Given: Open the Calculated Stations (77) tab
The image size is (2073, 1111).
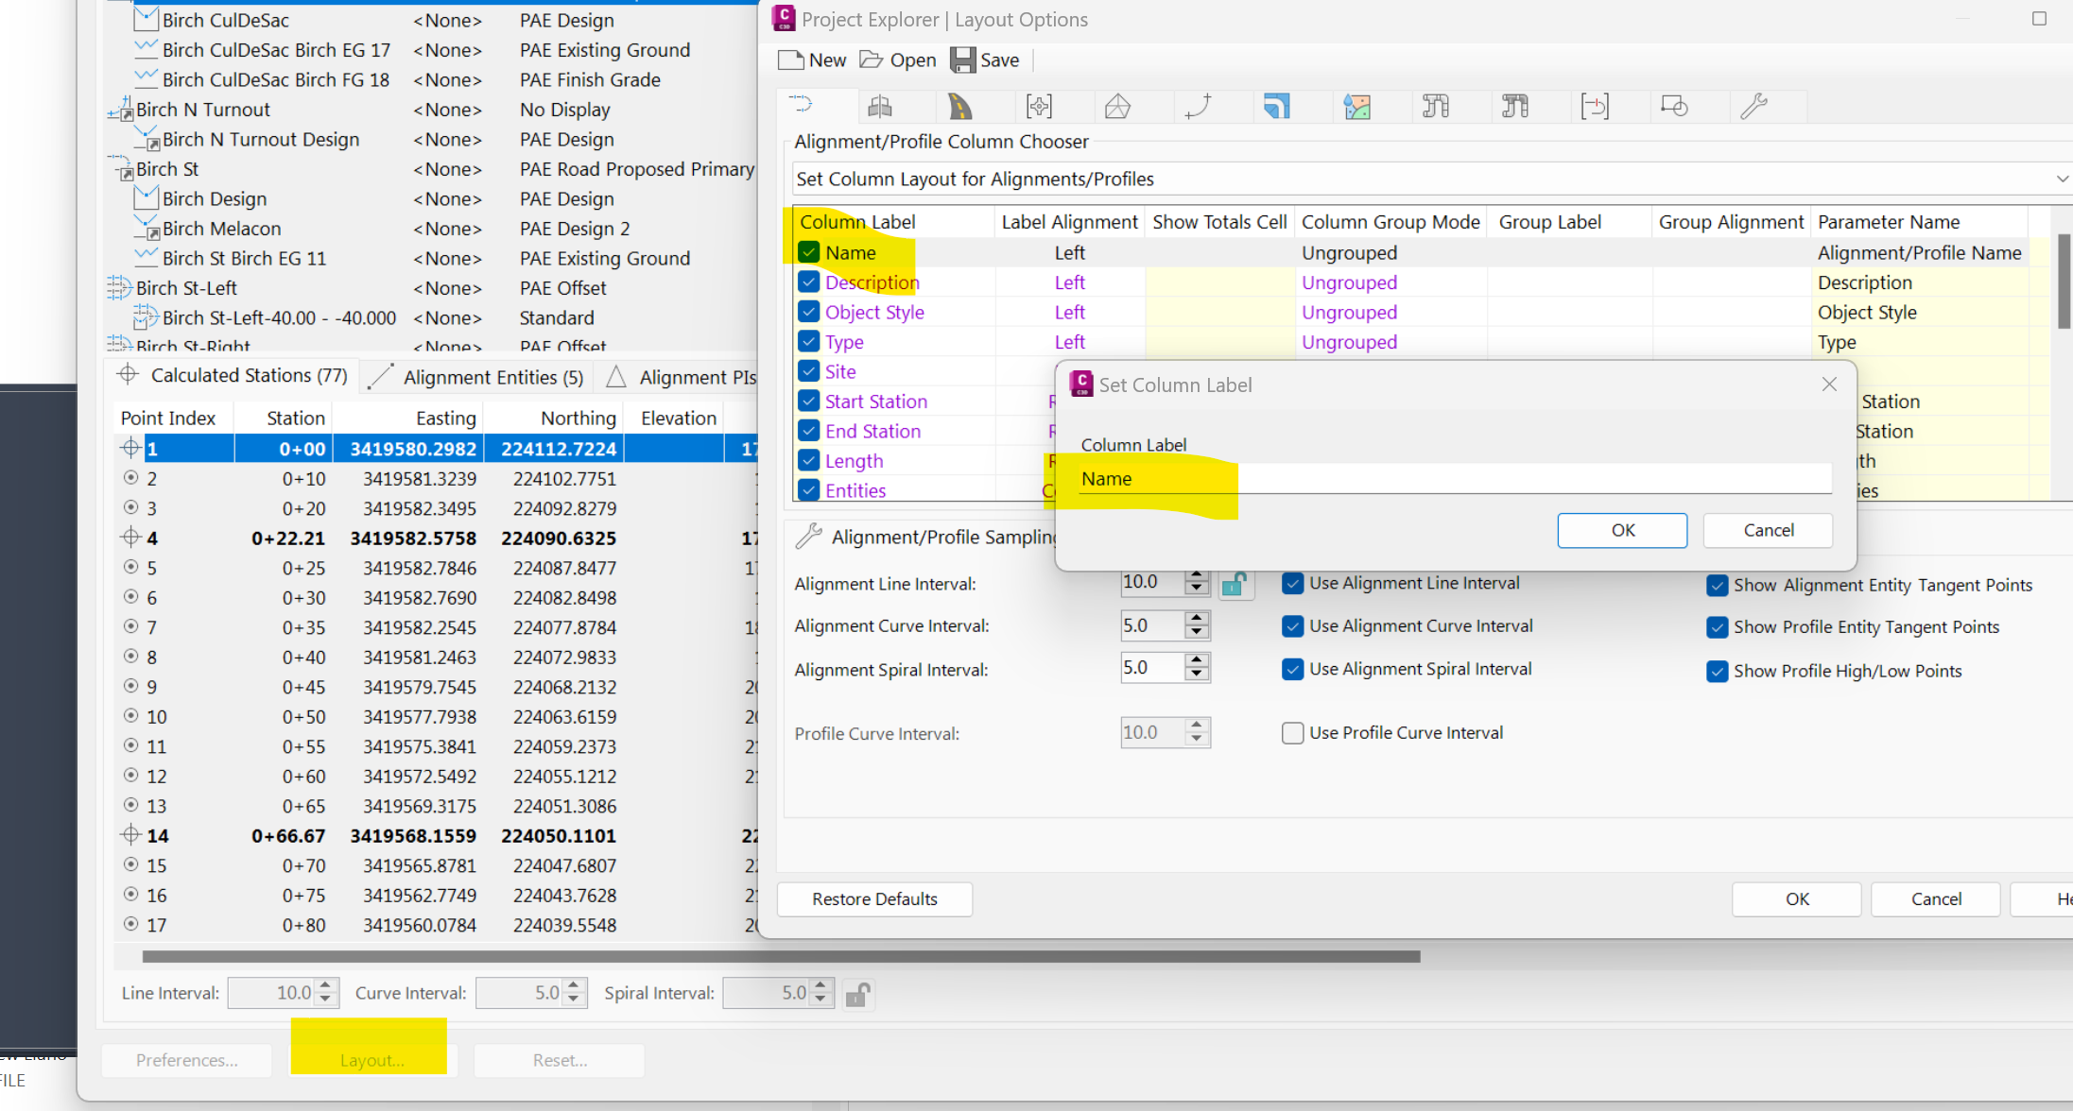Looking at the screenshot, I should [248, 375].
